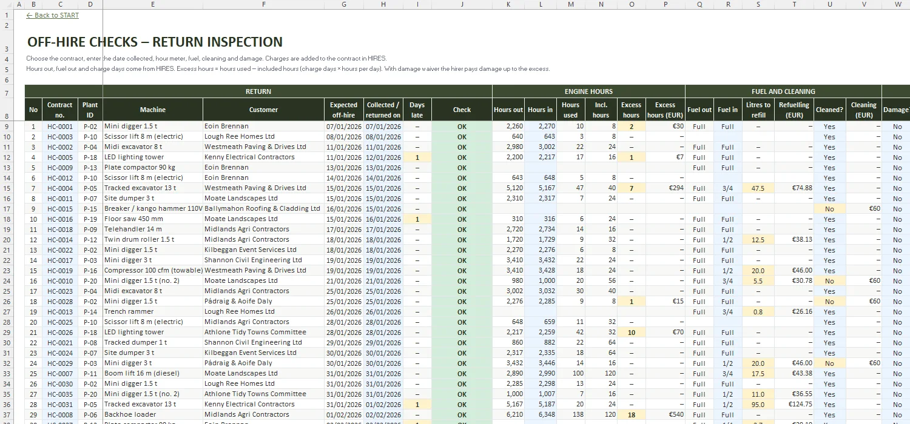Select the €294 excess hours charge
The width and height of the screenshot is (910, 424).
click(666, 188)
